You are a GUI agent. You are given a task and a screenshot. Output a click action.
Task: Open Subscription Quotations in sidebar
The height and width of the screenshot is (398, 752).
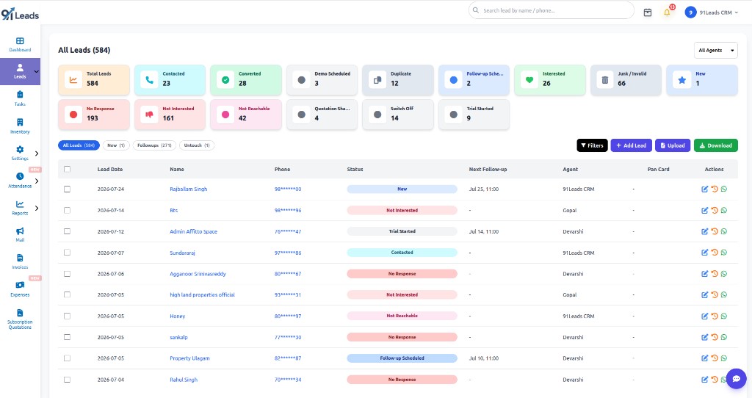point(20,319)
